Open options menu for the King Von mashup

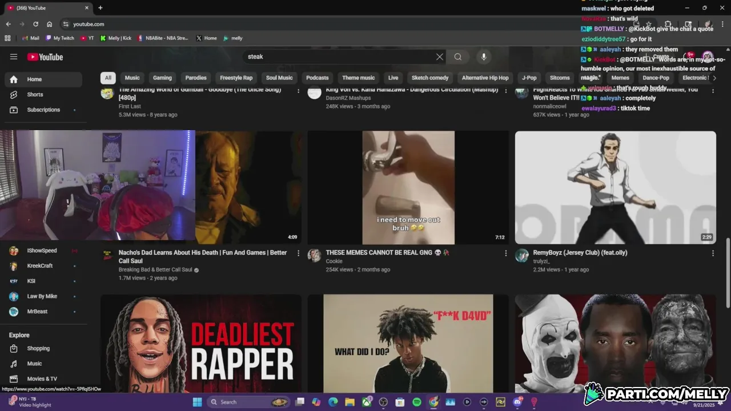coord(505,90)
